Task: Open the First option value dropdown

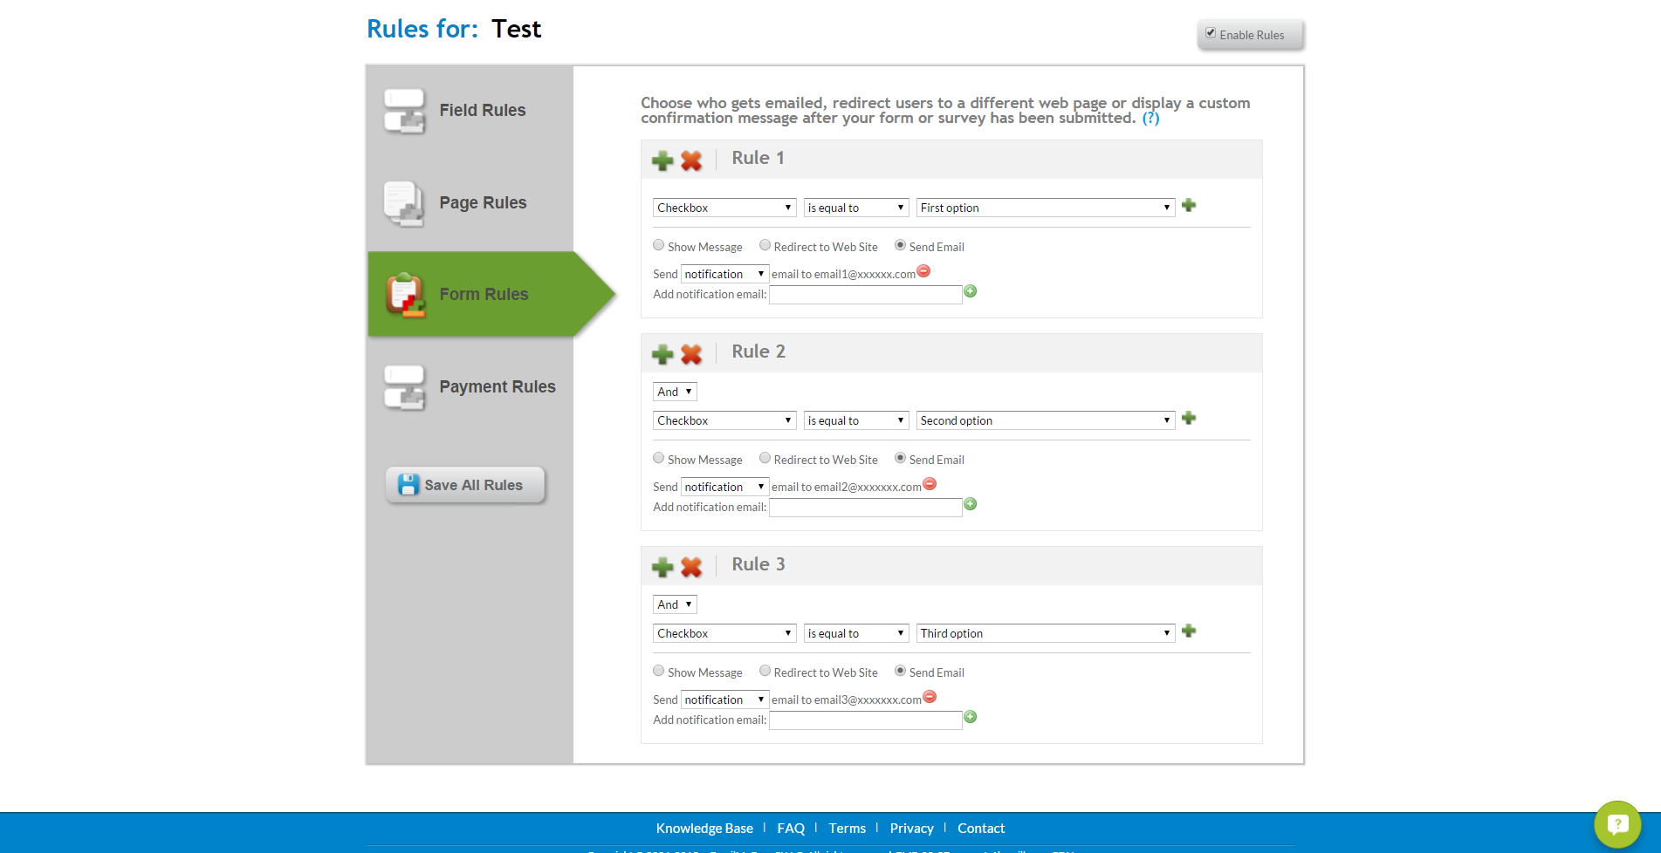Action: (x=1046, y=208)
